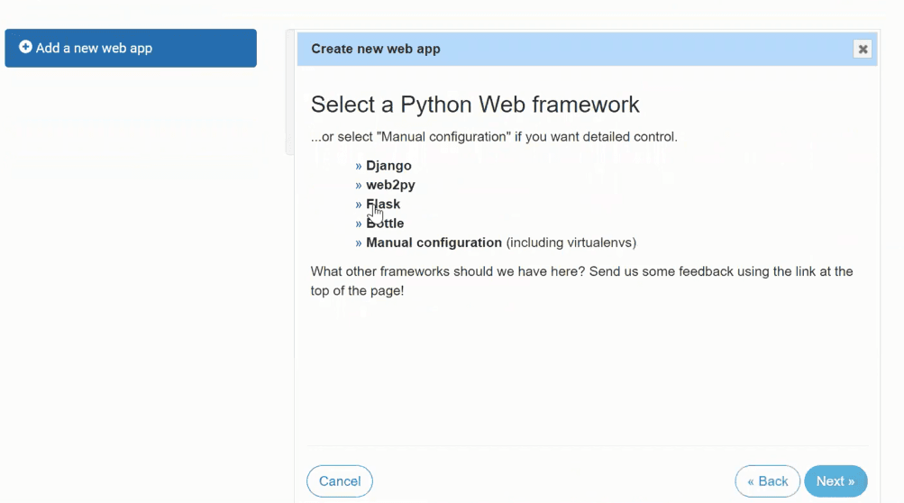
Task: Select Flask as the web framework
Action: (383, 205)
